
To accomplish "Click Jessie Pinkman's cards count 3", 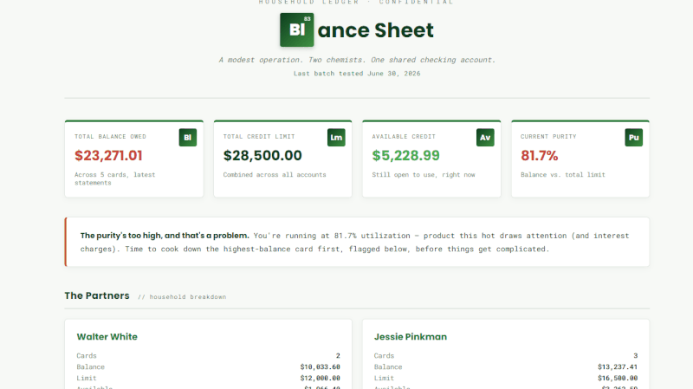I will pos(635,355).
